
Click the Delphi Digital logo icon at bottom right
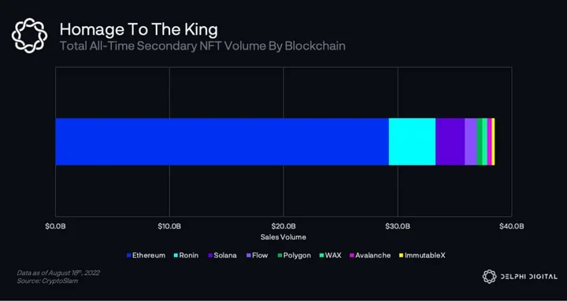pyautogui.click(x=490, y=277)
